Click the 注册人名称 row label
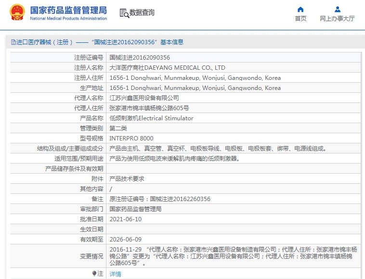365x279 pixels. (x=89, y=68)
